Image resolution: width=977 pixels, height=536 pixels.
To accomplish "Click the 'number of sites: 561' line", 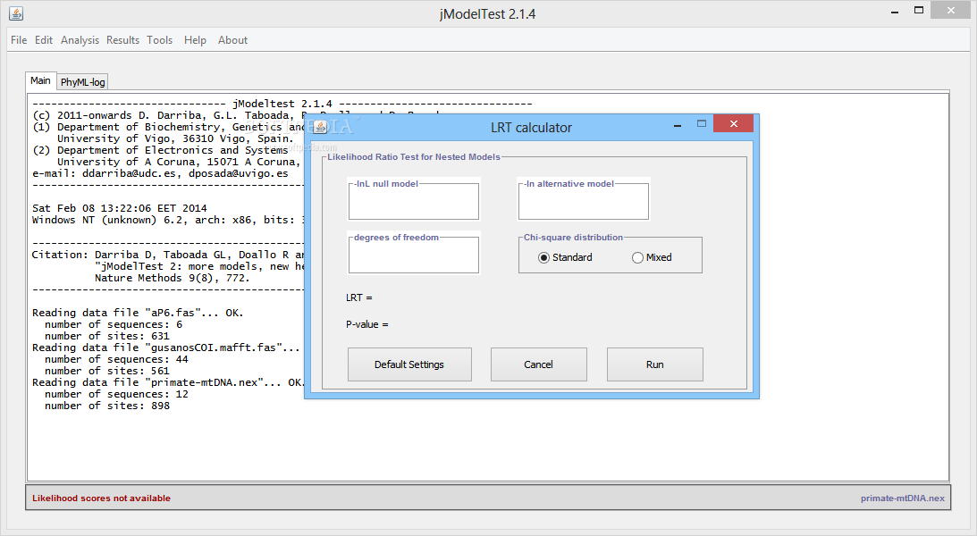I will tap(107, 371).
